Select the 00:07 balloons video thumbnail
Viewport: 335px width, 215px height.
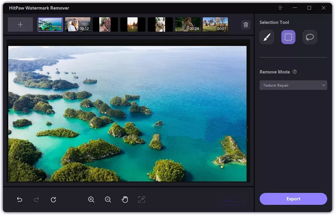coord(215,24)
